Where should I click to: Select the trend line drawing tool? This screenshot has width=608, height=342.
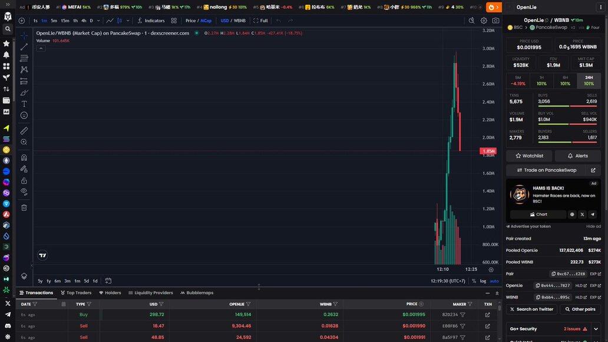click(x=24, y=47)
